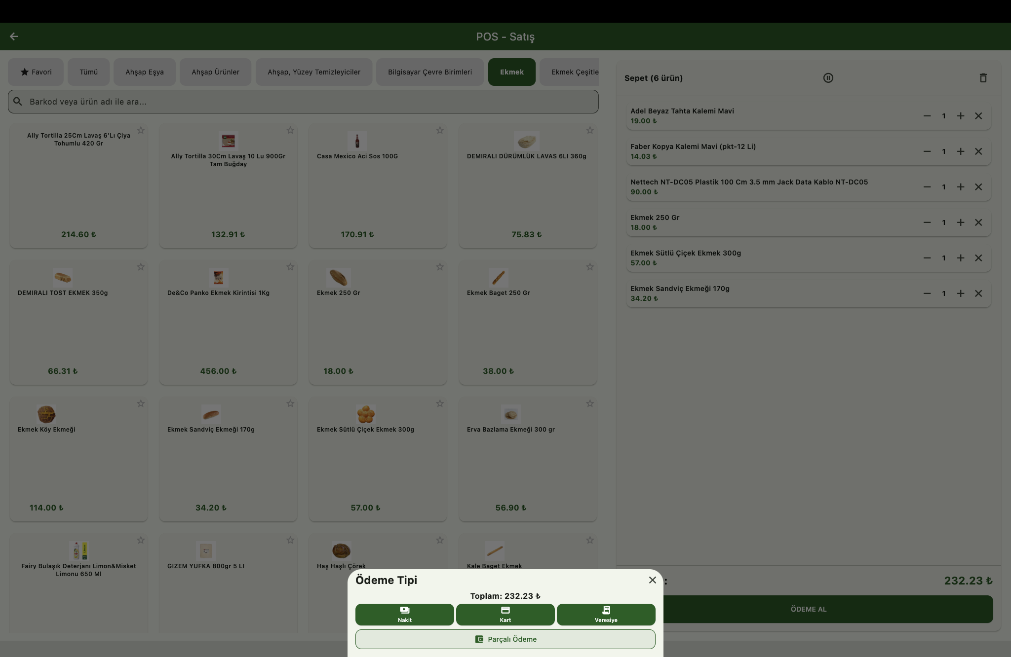Click the back arrow in header

(x=14, y=36)
